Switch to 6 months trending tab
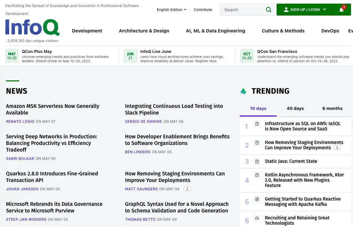Viewport: 353px width, 227px height. 332,109
